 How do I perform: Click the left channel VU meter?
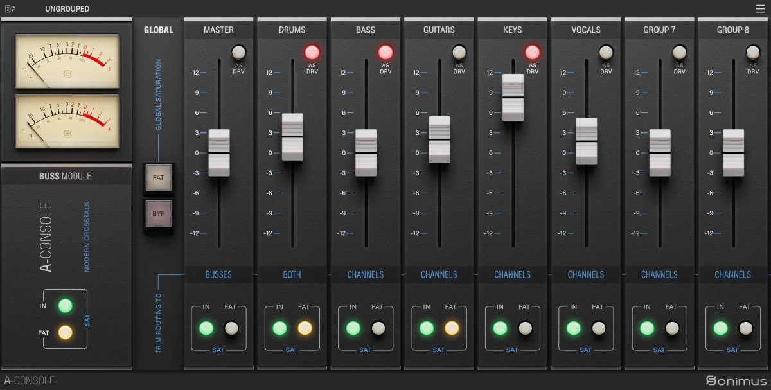(67, 60)
